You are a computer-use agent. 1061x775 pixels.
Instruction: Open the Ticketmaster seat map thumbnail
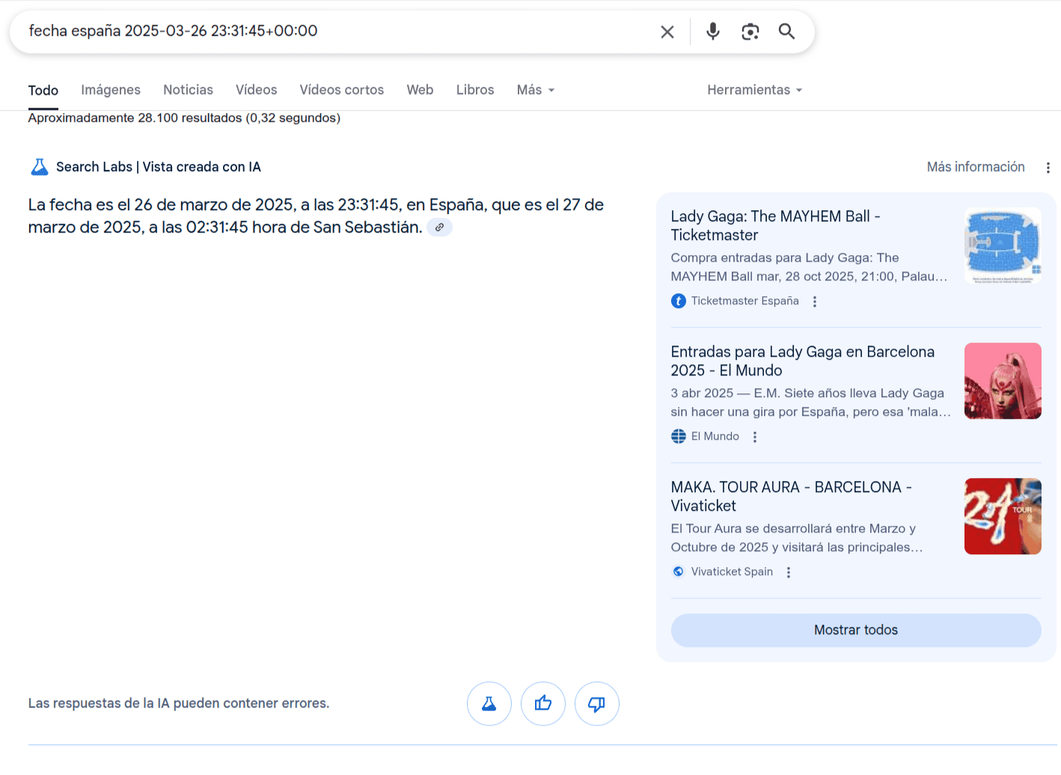[x=1003, y=245]
